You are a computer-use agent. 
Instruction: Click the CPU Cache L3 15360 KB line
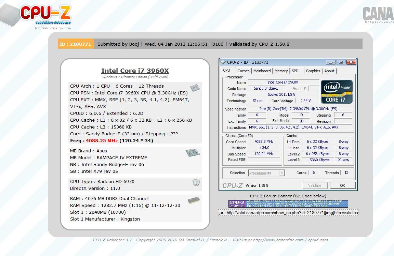tap(101, 127)
